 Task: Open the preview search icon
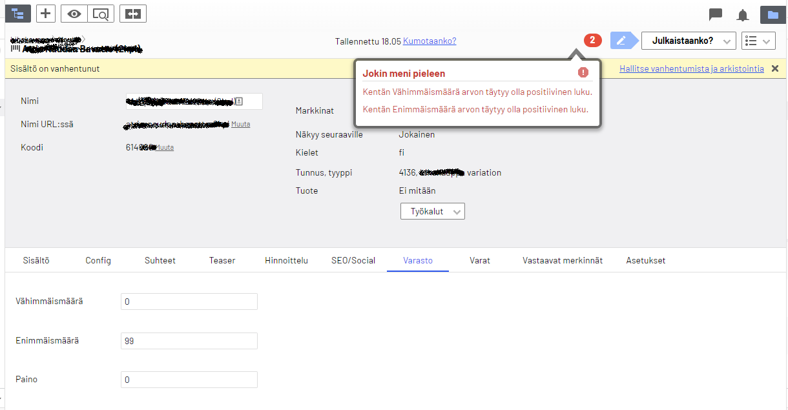pyautogui.click(x=101, y=14)
